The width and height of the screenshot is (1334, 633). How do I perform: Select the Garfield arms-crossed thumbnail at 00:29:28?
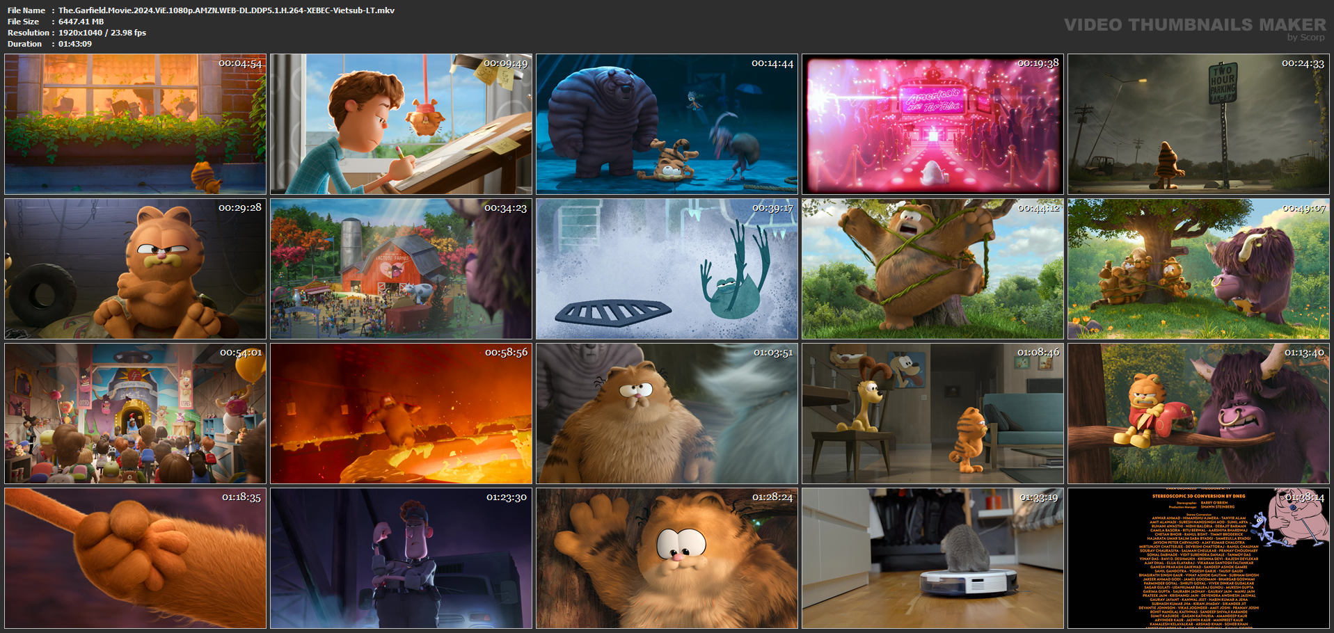tap(135, 269)
